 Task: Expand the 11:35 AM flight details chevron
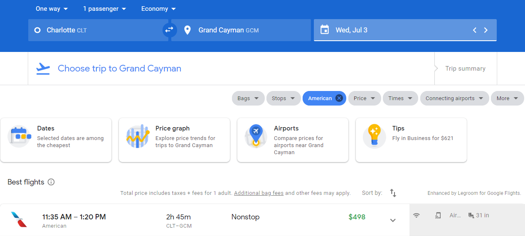(x=393, y=220)
